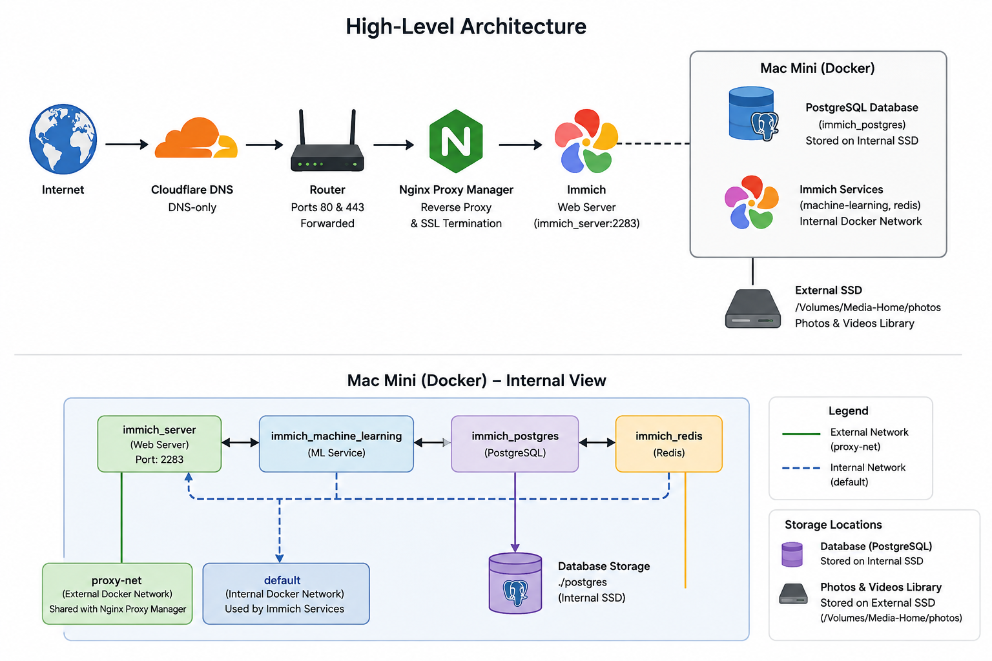Select the green Nginx hexagon icon
Image resolution: width=992 pixels, height=661 pixels.
coord(456,141)
